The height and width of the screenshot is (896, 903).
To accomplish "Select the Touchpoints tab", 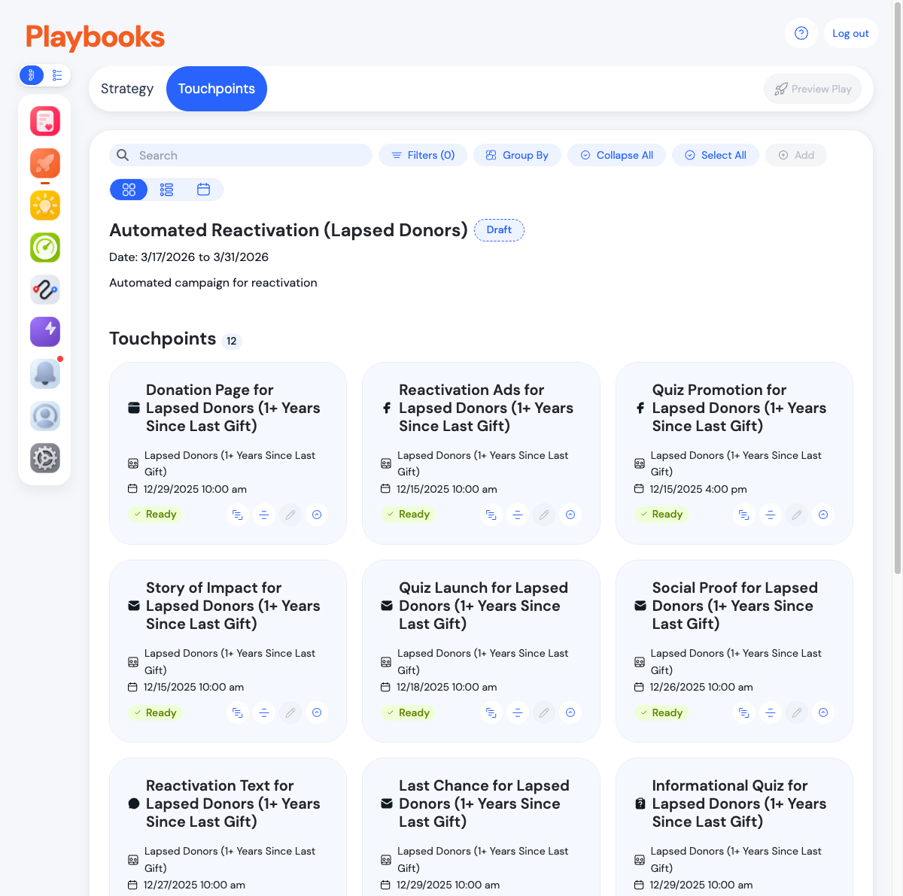I will point(217,89).
